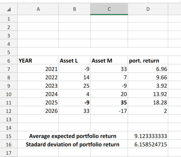This screenshot has height=157, width=181.
Task: Select the portfolio return cell showing 18.28
Action: point(148,102)
